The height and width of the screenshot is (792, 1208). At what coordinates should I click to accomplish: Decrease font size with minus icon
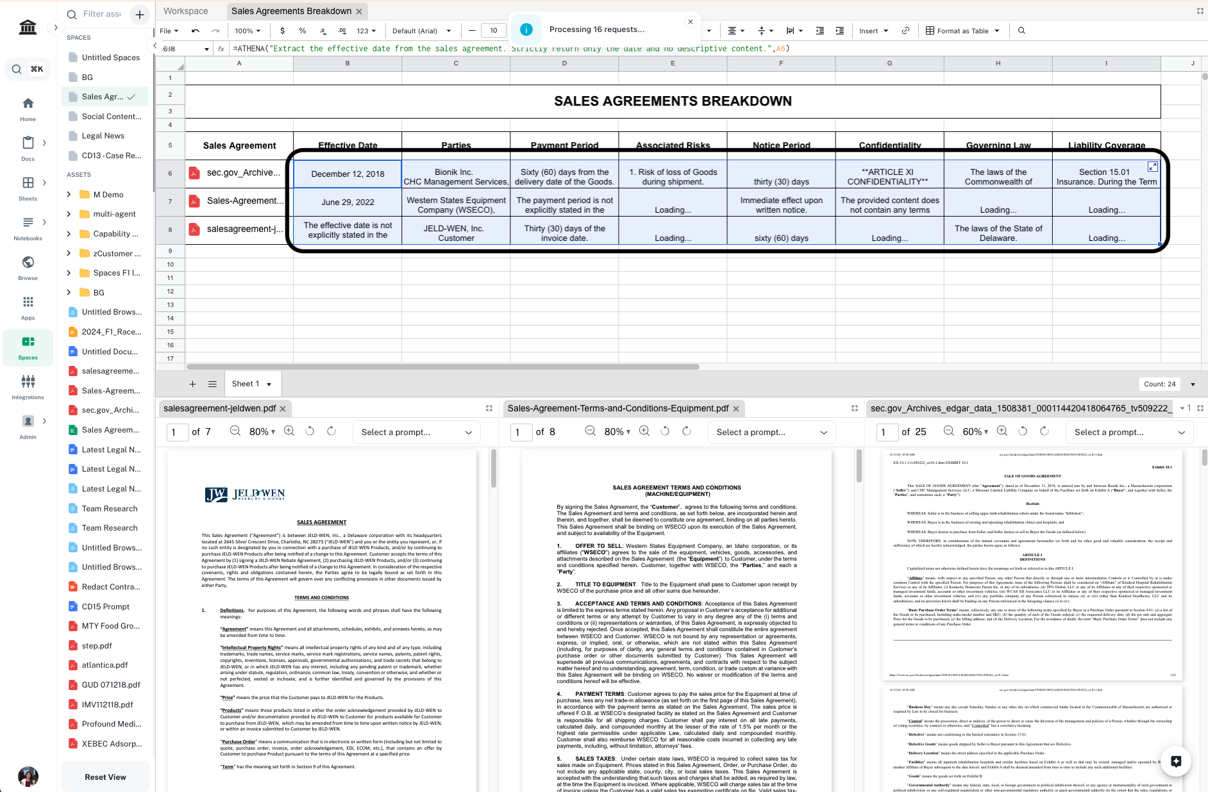(472, 31)
